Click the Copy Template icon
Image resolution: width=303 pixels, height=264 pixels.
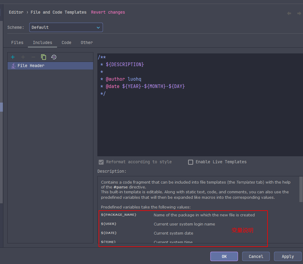44,57
